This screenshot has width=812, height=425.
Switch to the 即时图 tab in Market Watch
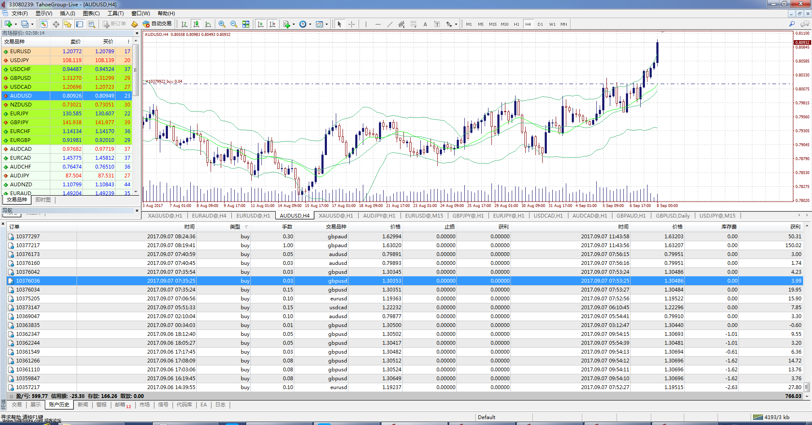43,200
